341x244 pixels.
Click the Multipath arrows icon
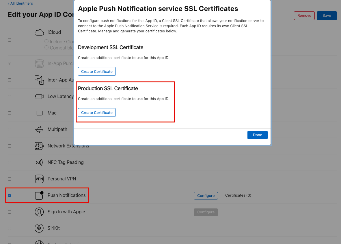coord(39,130)
